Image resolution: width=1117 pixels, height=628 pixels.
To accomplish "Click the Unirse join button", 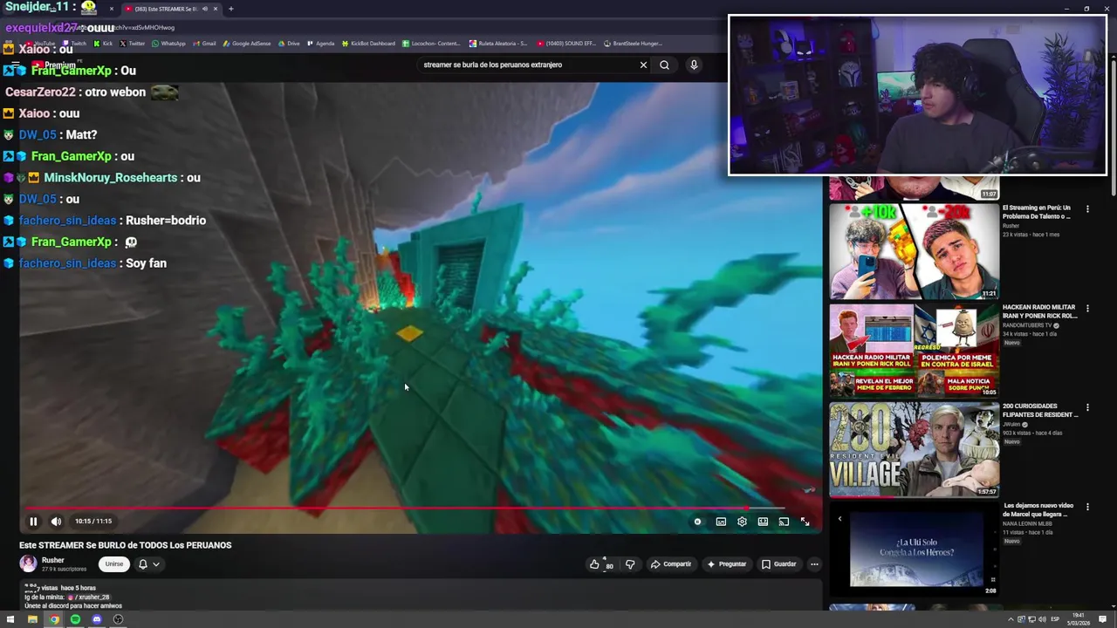I will pos(114,564).
